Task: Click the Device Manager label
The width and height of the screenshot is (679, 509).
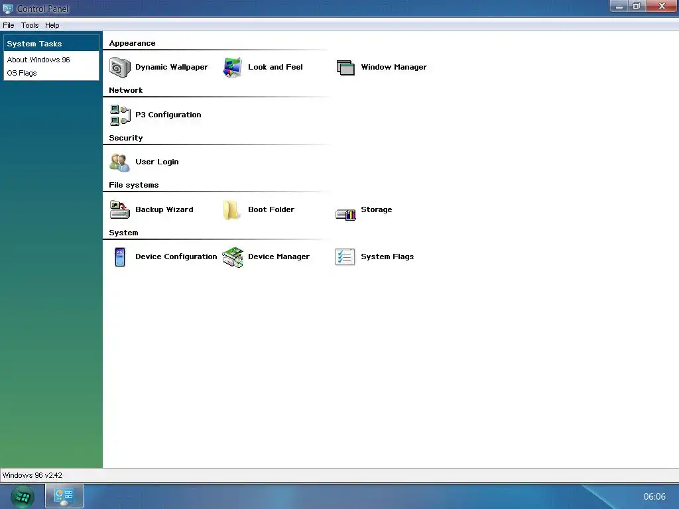Action: (x=278, y=256)
